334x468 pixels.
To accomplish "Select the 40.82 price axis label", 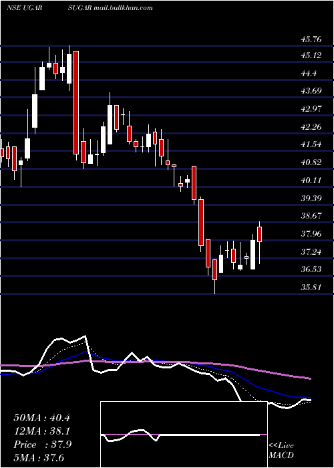I will [311, 162].
